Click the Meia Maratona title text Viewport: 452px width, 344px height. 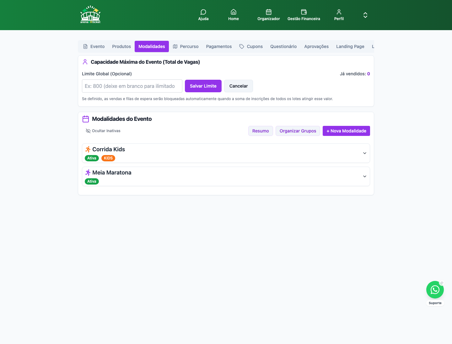[112, 173]
